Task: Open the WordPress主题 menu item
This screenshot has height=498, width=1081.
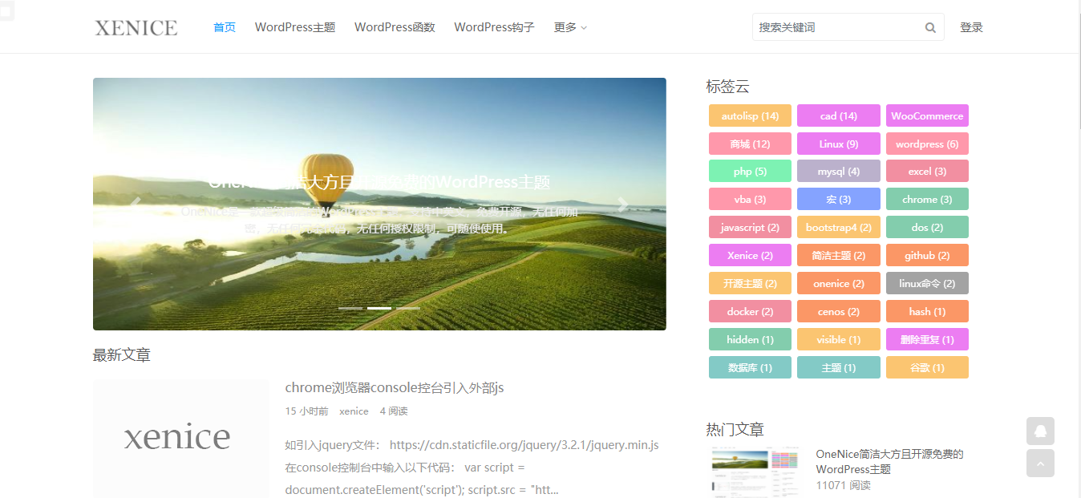Action: (294, 26)
